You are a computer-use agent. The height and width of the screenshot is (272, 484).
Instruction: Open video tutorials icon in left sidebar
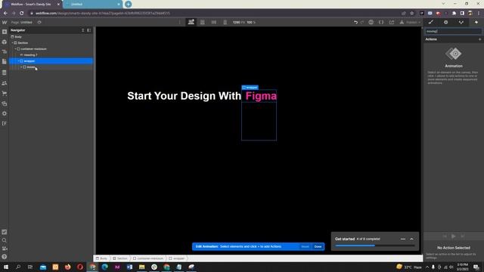5,249
